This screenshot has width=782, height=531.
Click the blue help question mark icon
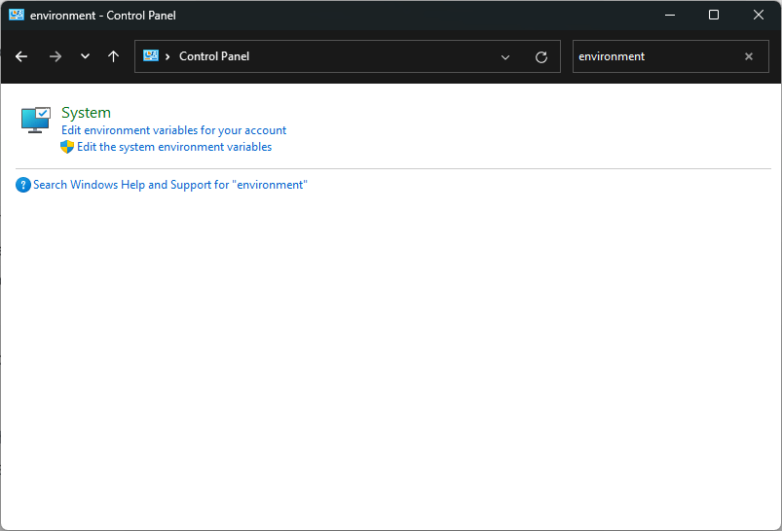[23, 185]
